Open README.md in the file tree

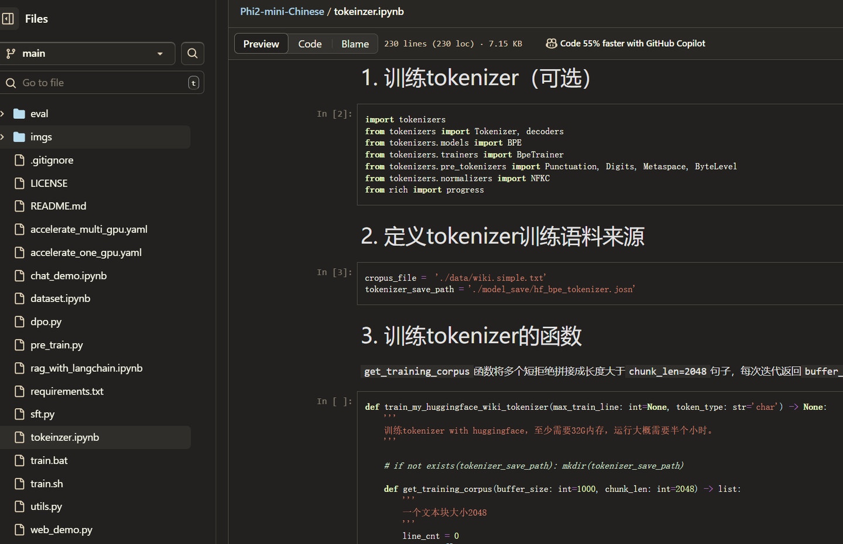click(x=59, y=206)
